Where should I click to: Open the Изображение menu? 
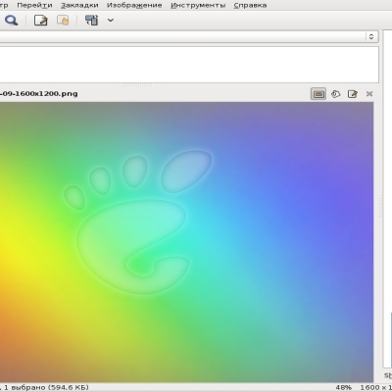(x=134, y=5)
